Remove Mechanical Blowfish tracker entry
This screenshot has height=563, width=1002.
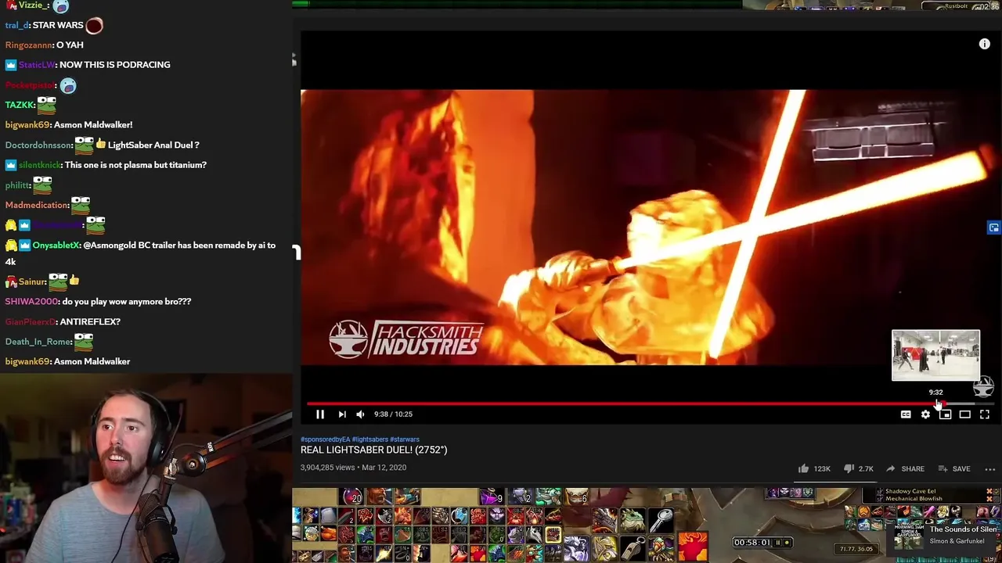click(x=989, y=498)
